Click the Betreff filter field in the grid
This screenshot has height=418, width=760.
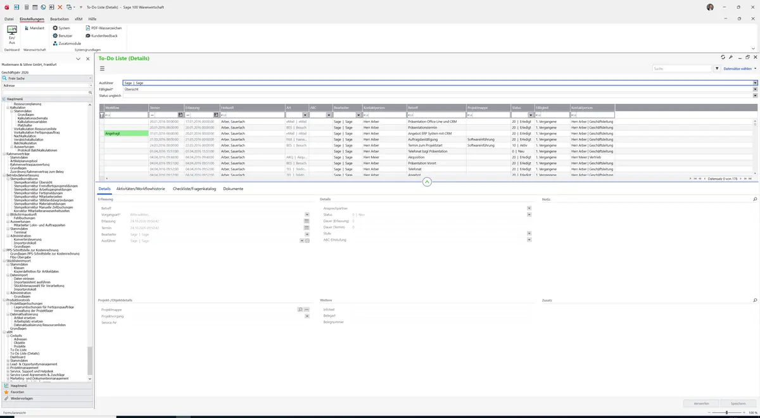pyautogui.click(x=436, y=115)
